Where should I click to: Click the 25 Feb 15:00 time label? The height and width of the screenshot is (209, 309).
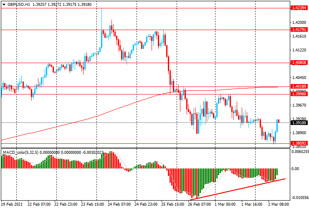point(173,204)
